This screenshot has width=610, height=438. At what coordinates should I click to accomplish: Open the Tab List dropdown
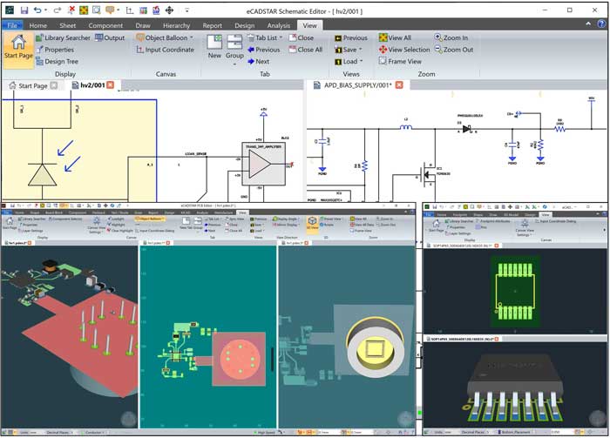click(x=282, y=38)
